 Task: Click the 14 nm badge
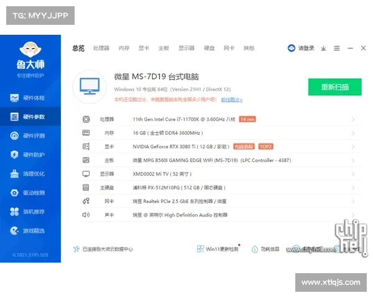coord(247,119)
